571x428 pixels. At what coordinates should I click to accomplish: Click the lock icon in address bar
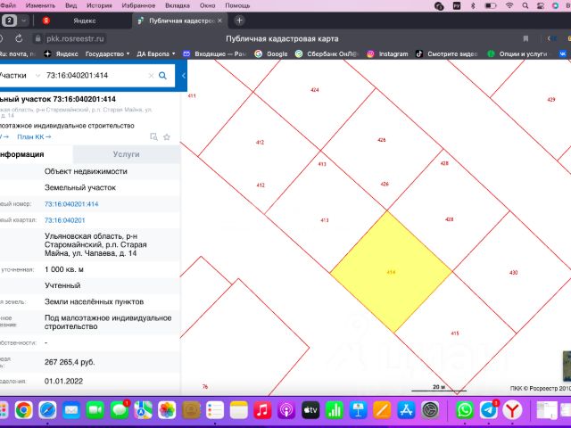coord(37,38)
